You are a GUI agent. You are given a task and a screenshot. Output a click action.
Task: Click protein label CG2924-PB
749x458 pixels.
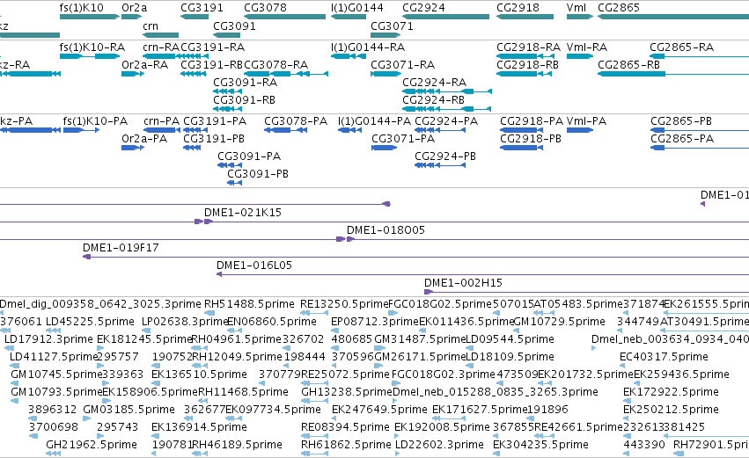[x=445, y=156]
